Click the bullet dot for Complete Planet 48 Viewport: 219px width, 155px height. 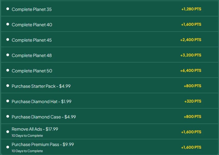pos(8,55)
